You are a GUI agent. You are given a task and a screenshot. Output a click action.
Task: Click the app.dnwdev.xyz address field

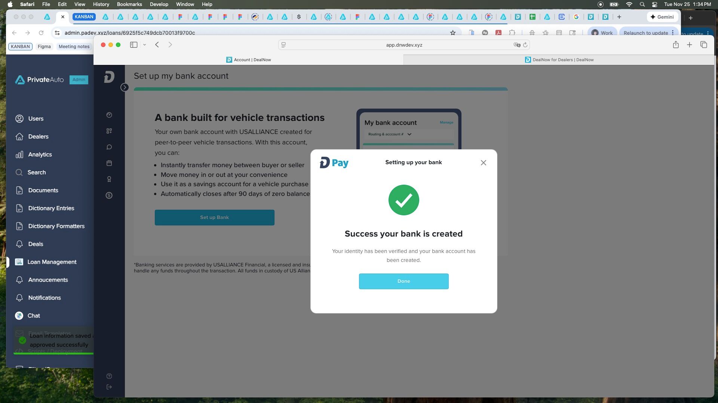click(x=404, y=45)
